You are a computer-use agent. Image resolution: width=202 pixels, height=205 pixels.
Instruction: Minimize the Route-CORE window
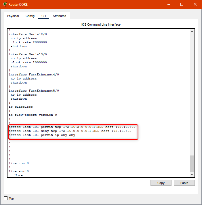pos(169,4)
